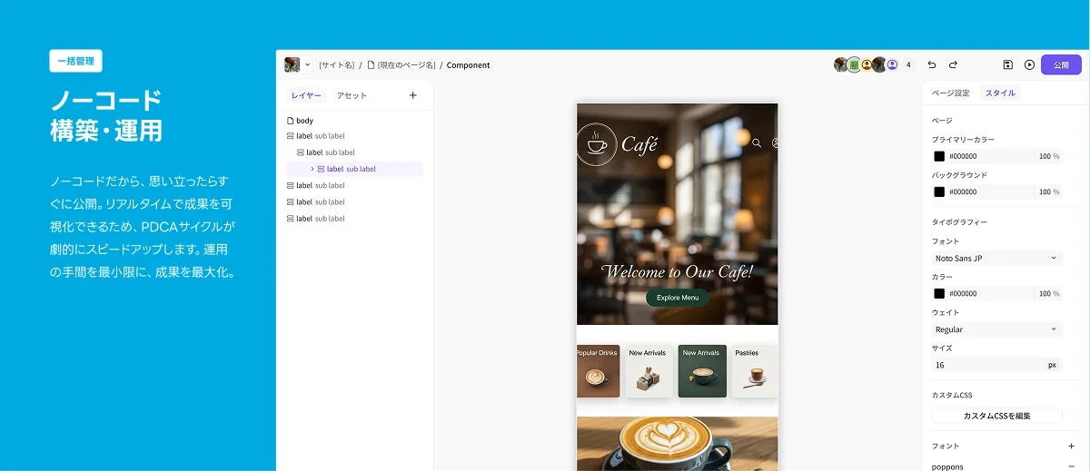Click the undo arrow icon
The image size is (1090, 471).
point(932,65)
